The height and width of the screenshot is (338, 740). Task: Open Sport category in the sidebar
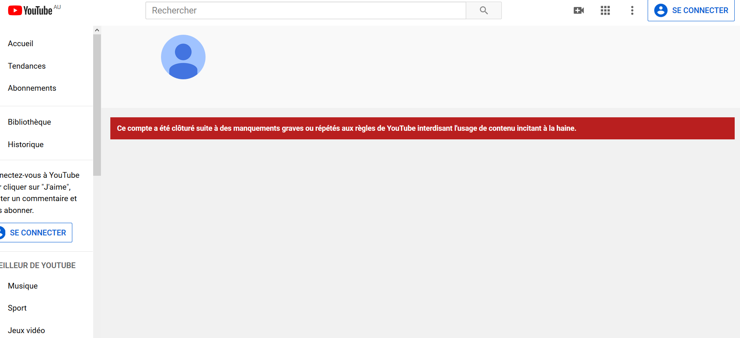pos(17,308)
